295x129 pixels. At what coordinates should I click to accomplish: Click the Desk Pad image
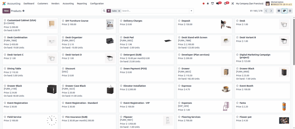168,41
